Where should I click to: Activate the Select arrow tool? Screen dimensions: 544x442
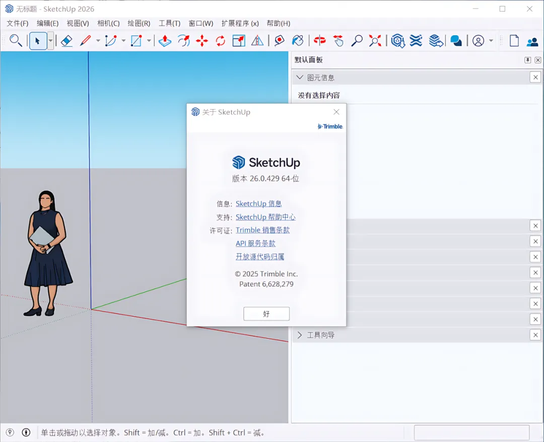[38, 41]
